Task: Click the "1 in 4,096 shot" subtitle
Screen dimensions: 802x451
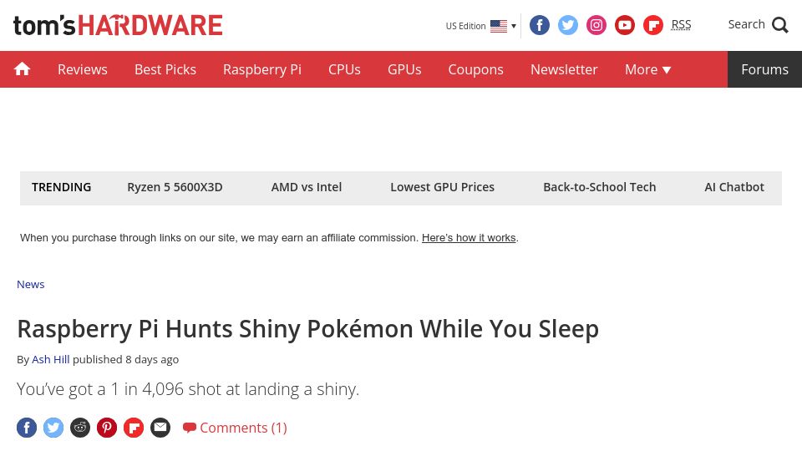Action: coord(188,389)
